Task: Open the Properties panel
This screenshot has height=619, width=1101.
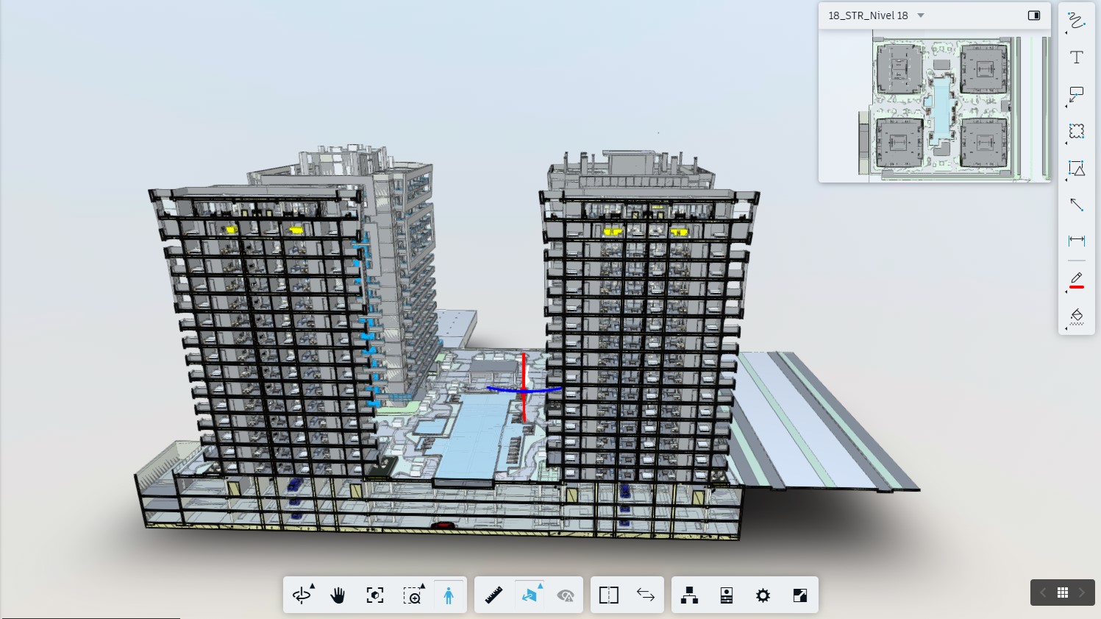Action: [726, 595]
